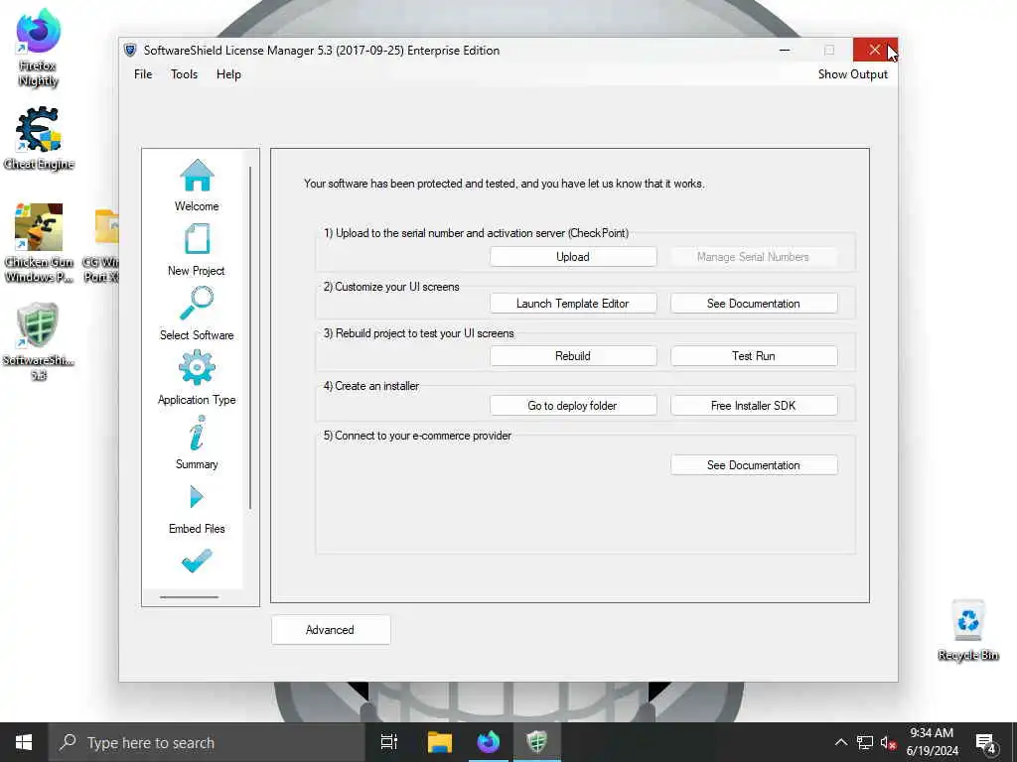This screenshot has width=1017, height=762.
Task: Click the Rebuild button
Action: [573, 356]
